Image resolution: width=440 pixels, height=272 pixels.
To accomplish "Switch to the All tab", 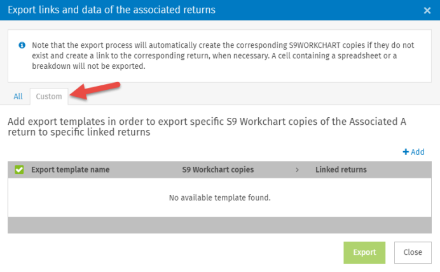I will [18, 96].
